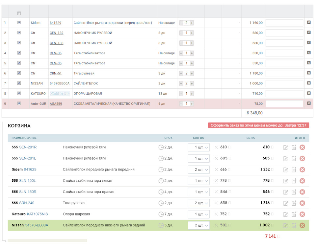This screenshot has width=316, height=249.
Task: Delete the CEN-132 row using its X icon
Action: [309, 33]
